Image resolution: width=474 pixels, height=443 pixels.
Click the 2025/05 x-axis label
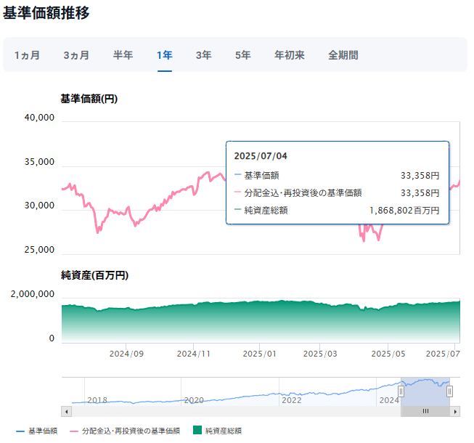click(x=388, y=354)
